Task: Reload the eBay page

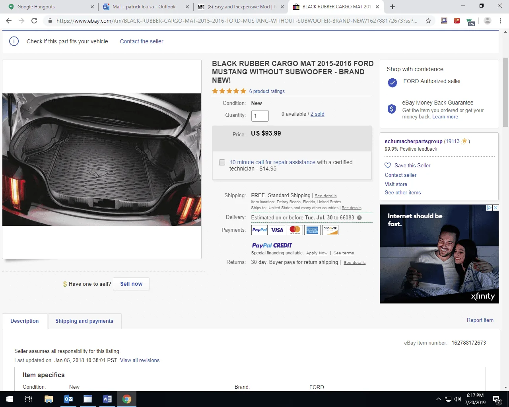Action: coord(34,21)
